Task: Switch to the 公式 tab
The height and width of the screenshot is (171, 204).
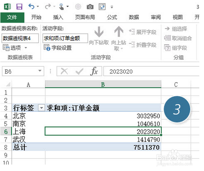Action: pyautogui.click(x=112, y=17)
